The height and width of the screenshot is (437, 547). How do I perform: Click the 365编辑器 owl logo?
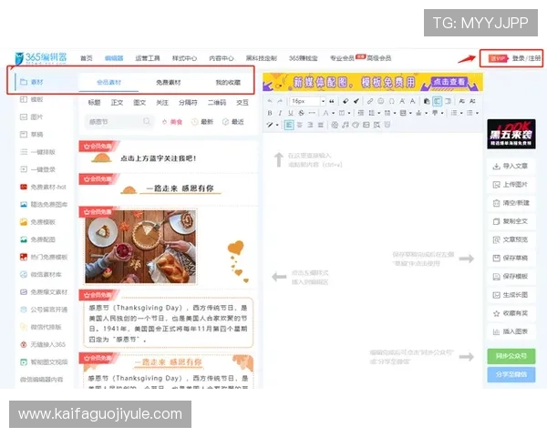click(40, 58)
